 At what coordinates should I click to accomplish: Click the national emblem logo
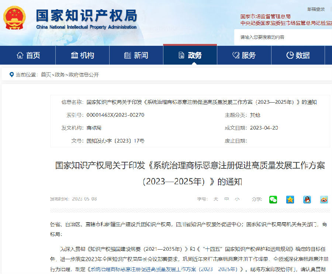pos(15,18)
